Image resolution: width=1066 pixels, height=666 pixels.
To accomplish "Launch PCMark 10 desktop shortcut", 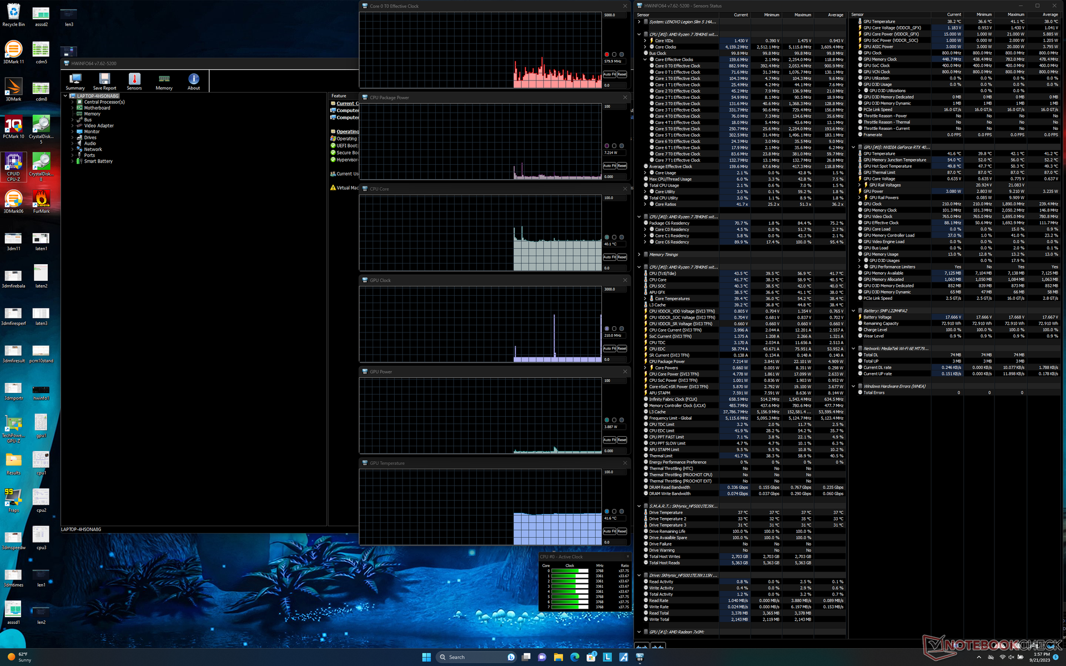I will [13, 127].
